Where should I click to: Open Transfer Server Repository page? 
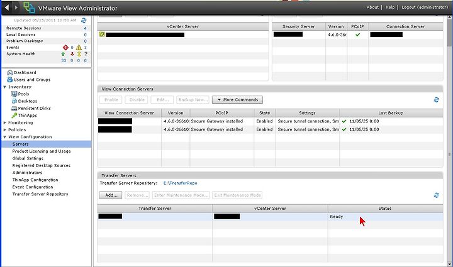coord(40,194)
